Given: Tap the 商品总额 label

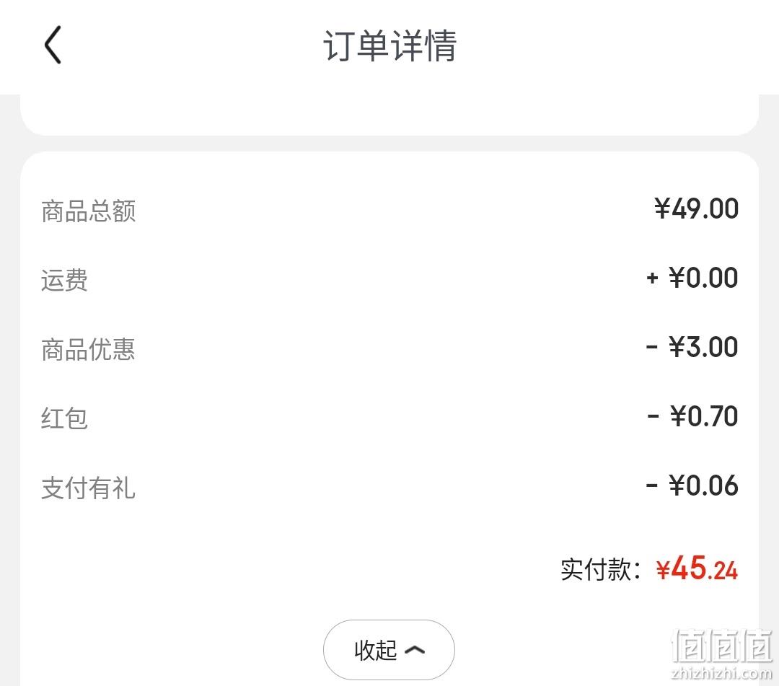Looking at the screenshot, I should click(x=89, y=211).
